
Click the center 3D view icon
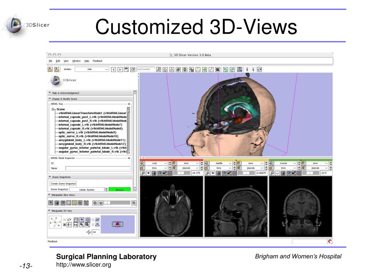(x=88, y=220)
